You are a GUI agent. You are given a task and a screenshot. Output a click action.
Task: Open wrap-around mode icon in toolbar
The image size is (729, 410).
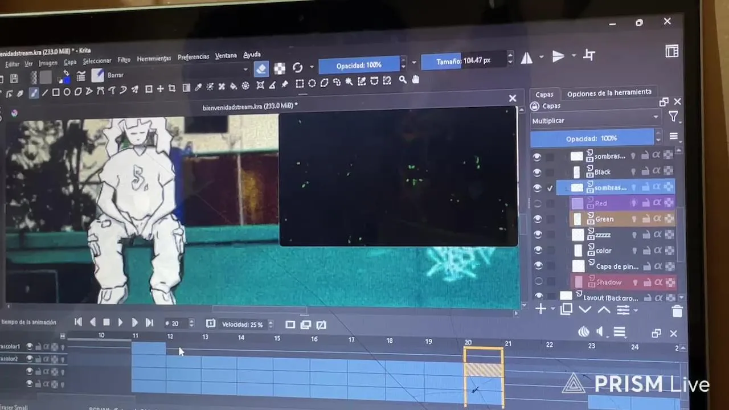(x=589, y=55)
